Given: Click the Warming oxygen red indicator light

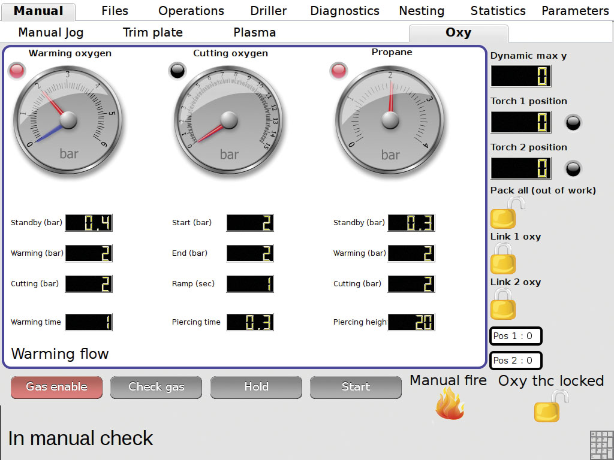Looking at the screenshot, I should [17, 71].
